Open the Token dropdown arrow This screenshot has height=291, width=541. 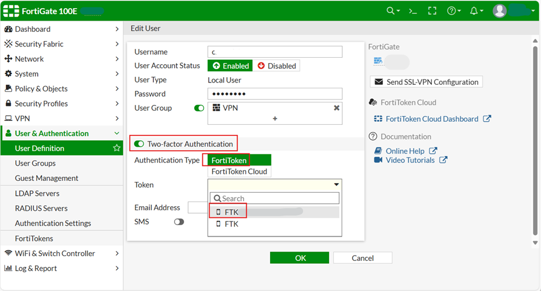(336, 184)
